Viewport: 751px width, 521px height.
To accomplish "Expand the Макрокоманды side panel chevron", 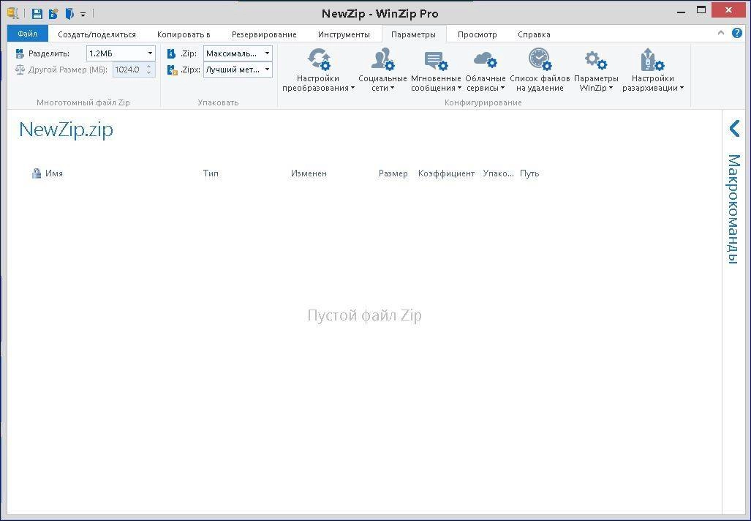I will click(734, 128).
